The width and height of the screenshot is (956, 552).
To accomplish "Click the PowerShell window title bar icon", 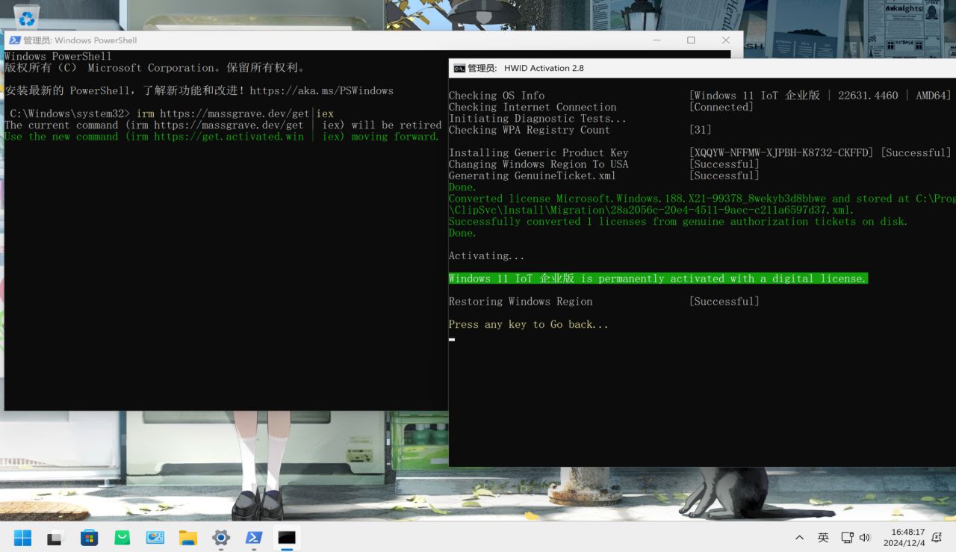I will [14, 40].
